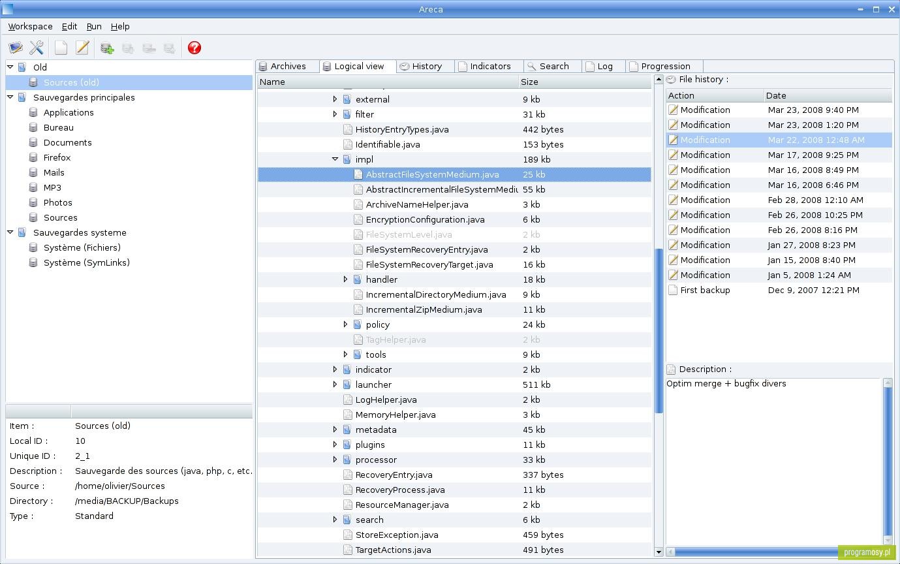Collapse the impl folder
Image resolution: width=900 pixels, height=564 pixels.
tap(335, 159)
